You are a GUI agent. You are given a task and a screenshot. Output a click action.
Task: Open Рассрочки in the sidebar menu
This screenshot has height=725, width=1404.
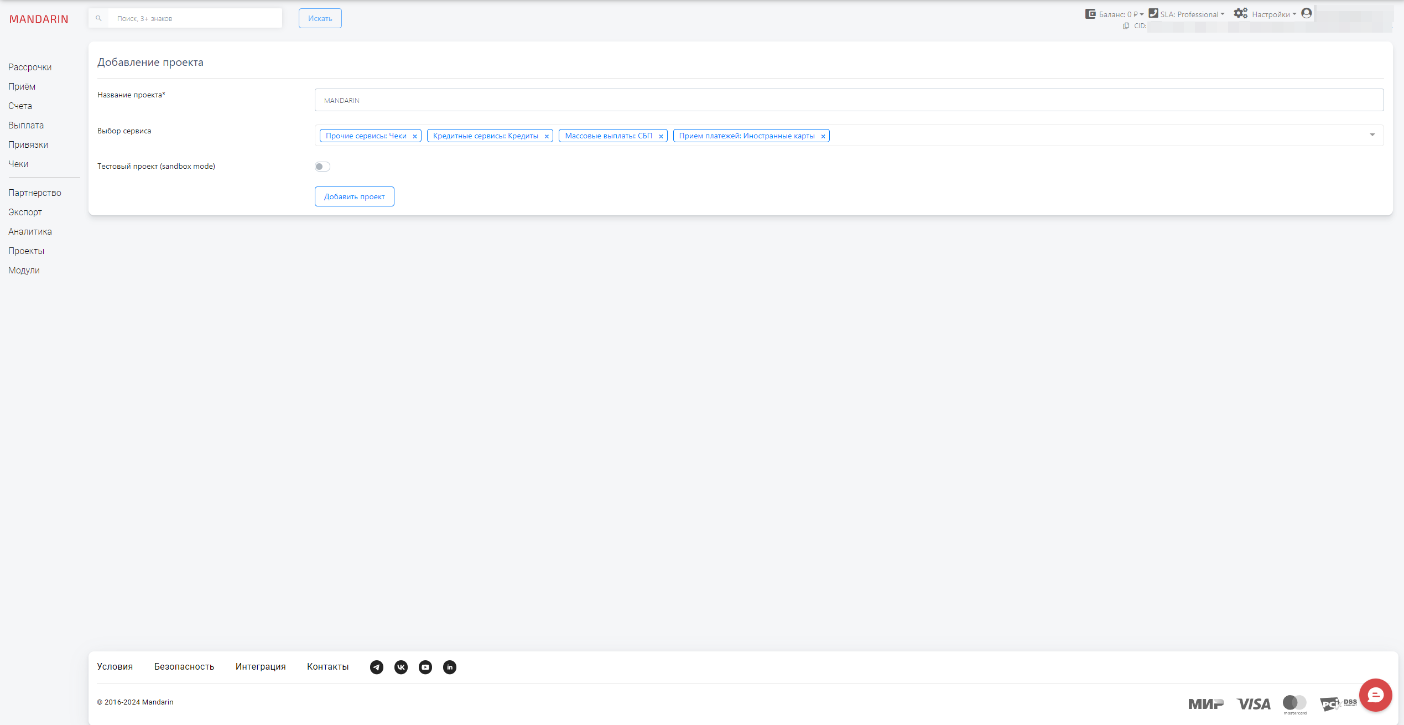tap(30, 67)
